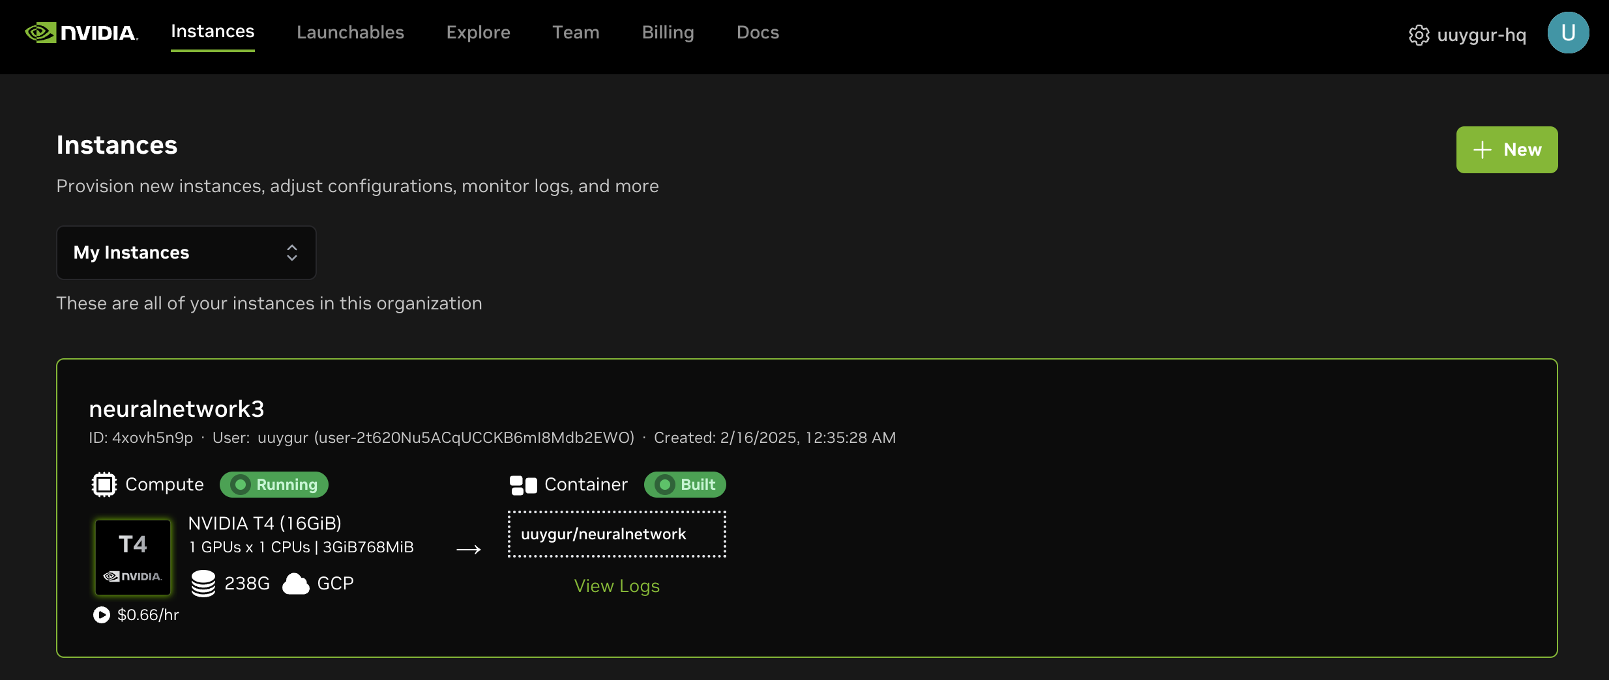1609x680 pixels.
Task: Open the neuralnetwork3 instance title
Action: tap(177, 409)
